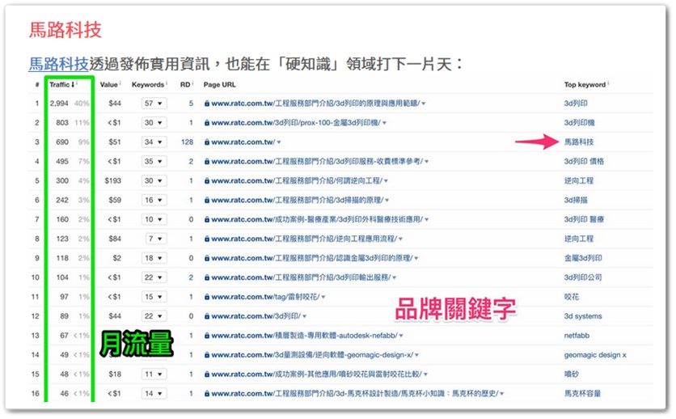Expand the 57 keywords dropdown in row 1
This screenshot has height=419, width=676.
pos(154,104)
